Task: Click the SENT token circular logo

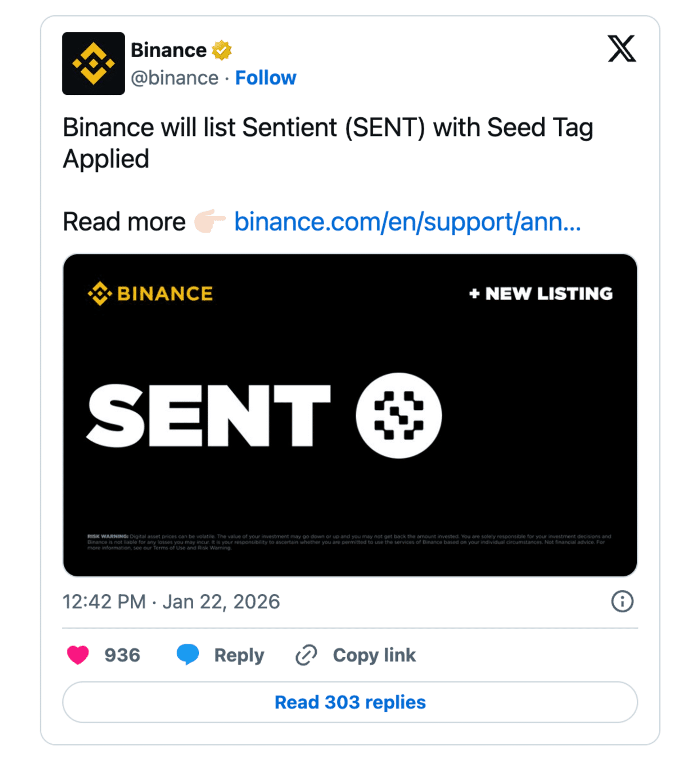Action: 400,416
